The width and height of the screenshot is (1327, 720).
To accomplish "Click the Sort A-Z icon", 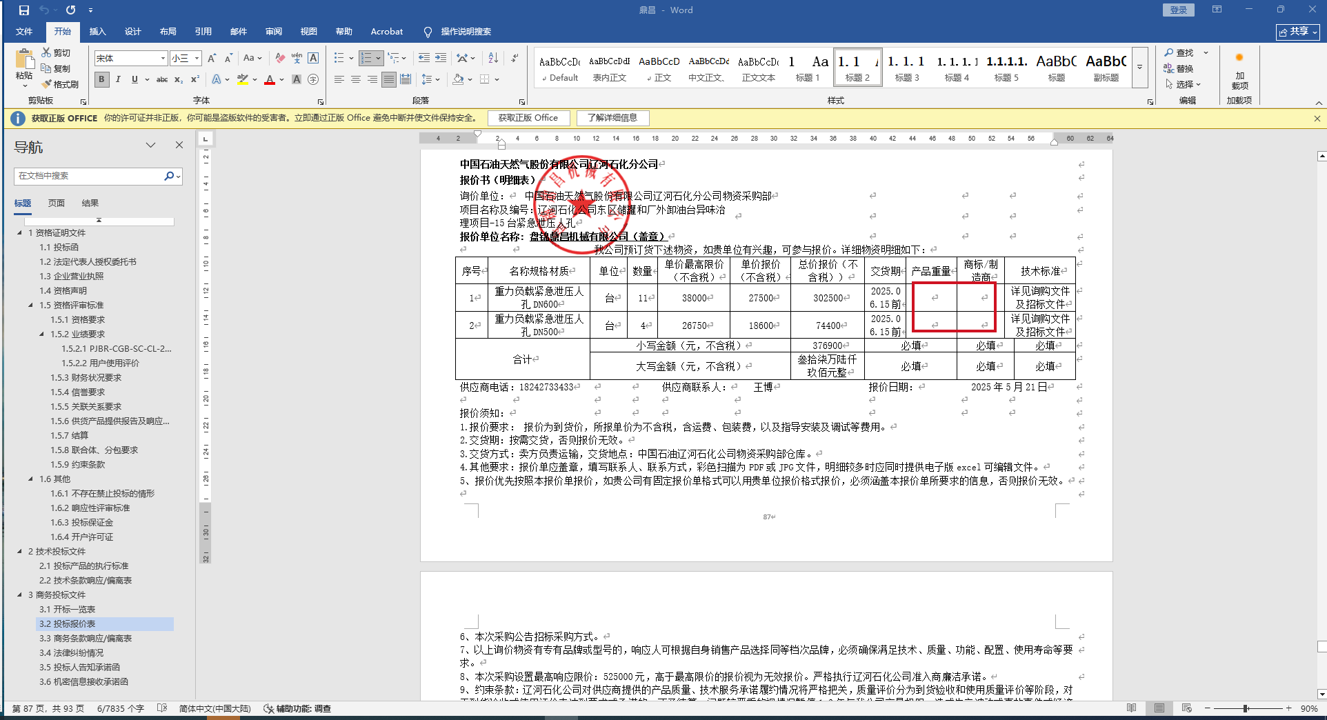I will (x=493, y=58).
